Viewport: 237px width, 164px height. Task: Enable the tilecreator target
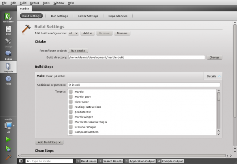click(x=71, y=102)
